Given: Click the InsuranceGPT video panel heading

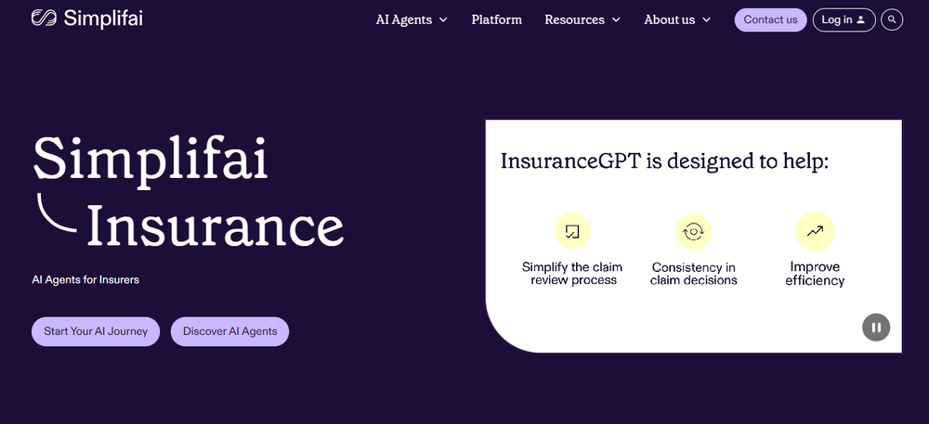Looking at the screenshot, I should tap(664, 161).
